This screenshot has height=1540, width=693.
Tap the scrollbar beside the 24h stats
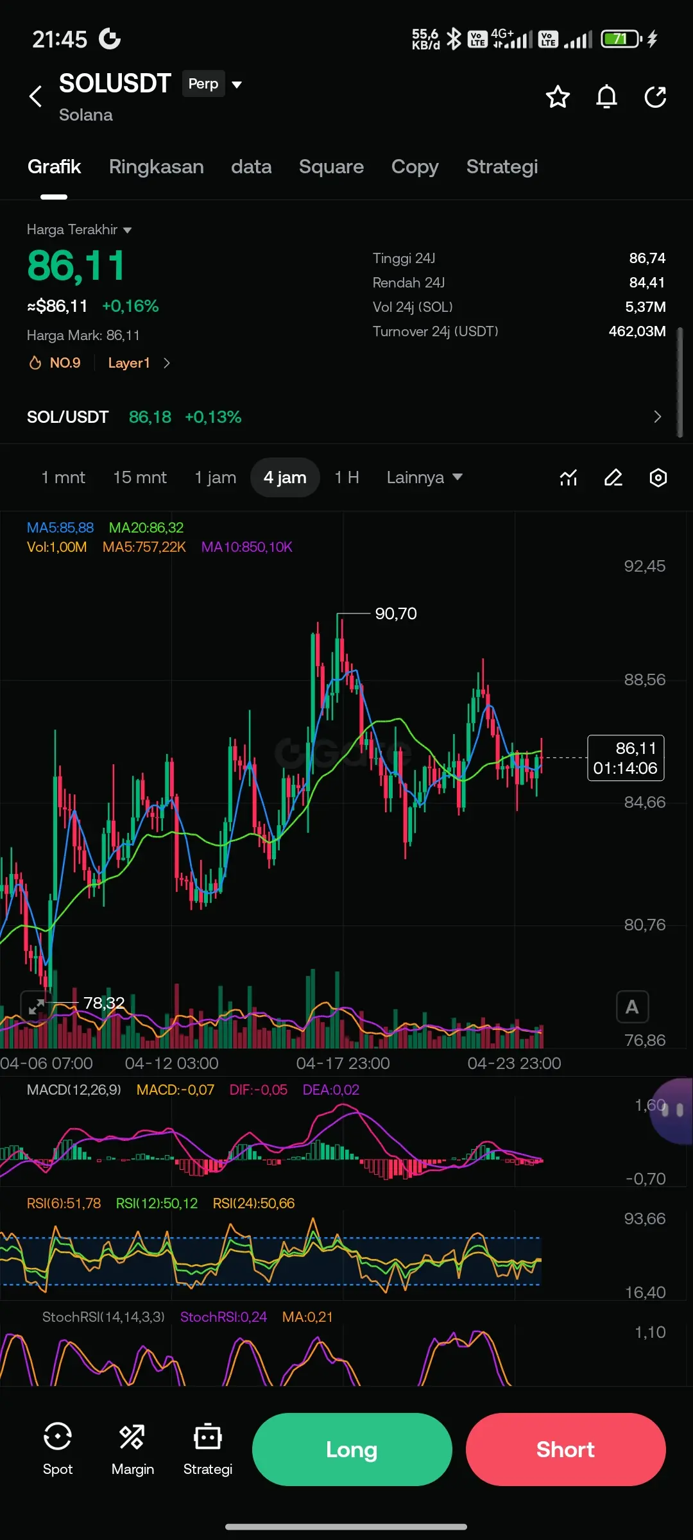pyautogui.click(x=680, y=382)
